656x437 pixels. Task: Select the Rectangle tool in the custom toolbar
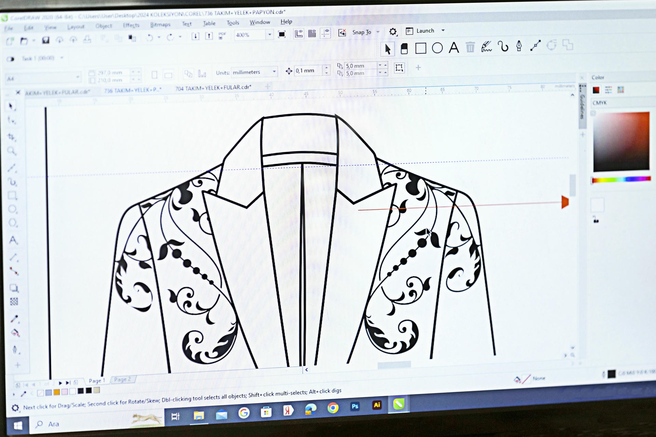421,48
